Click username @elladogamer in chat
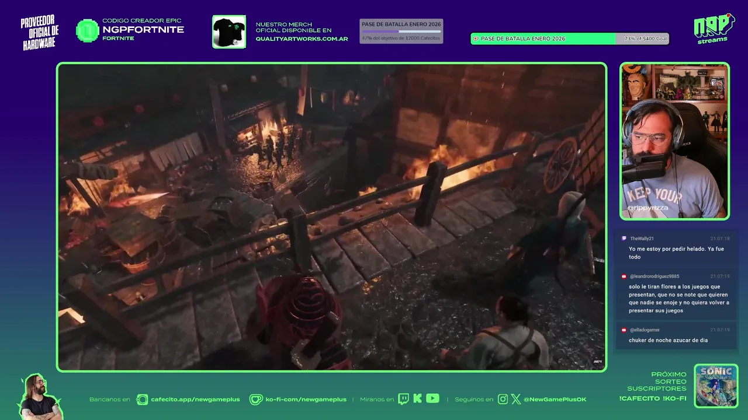 pyautogui.click(x=645, y=330)
